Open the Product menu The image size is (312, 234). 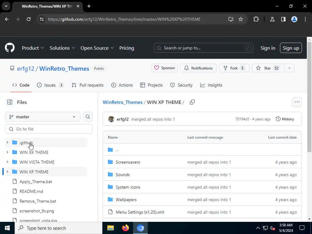point(33,48)
